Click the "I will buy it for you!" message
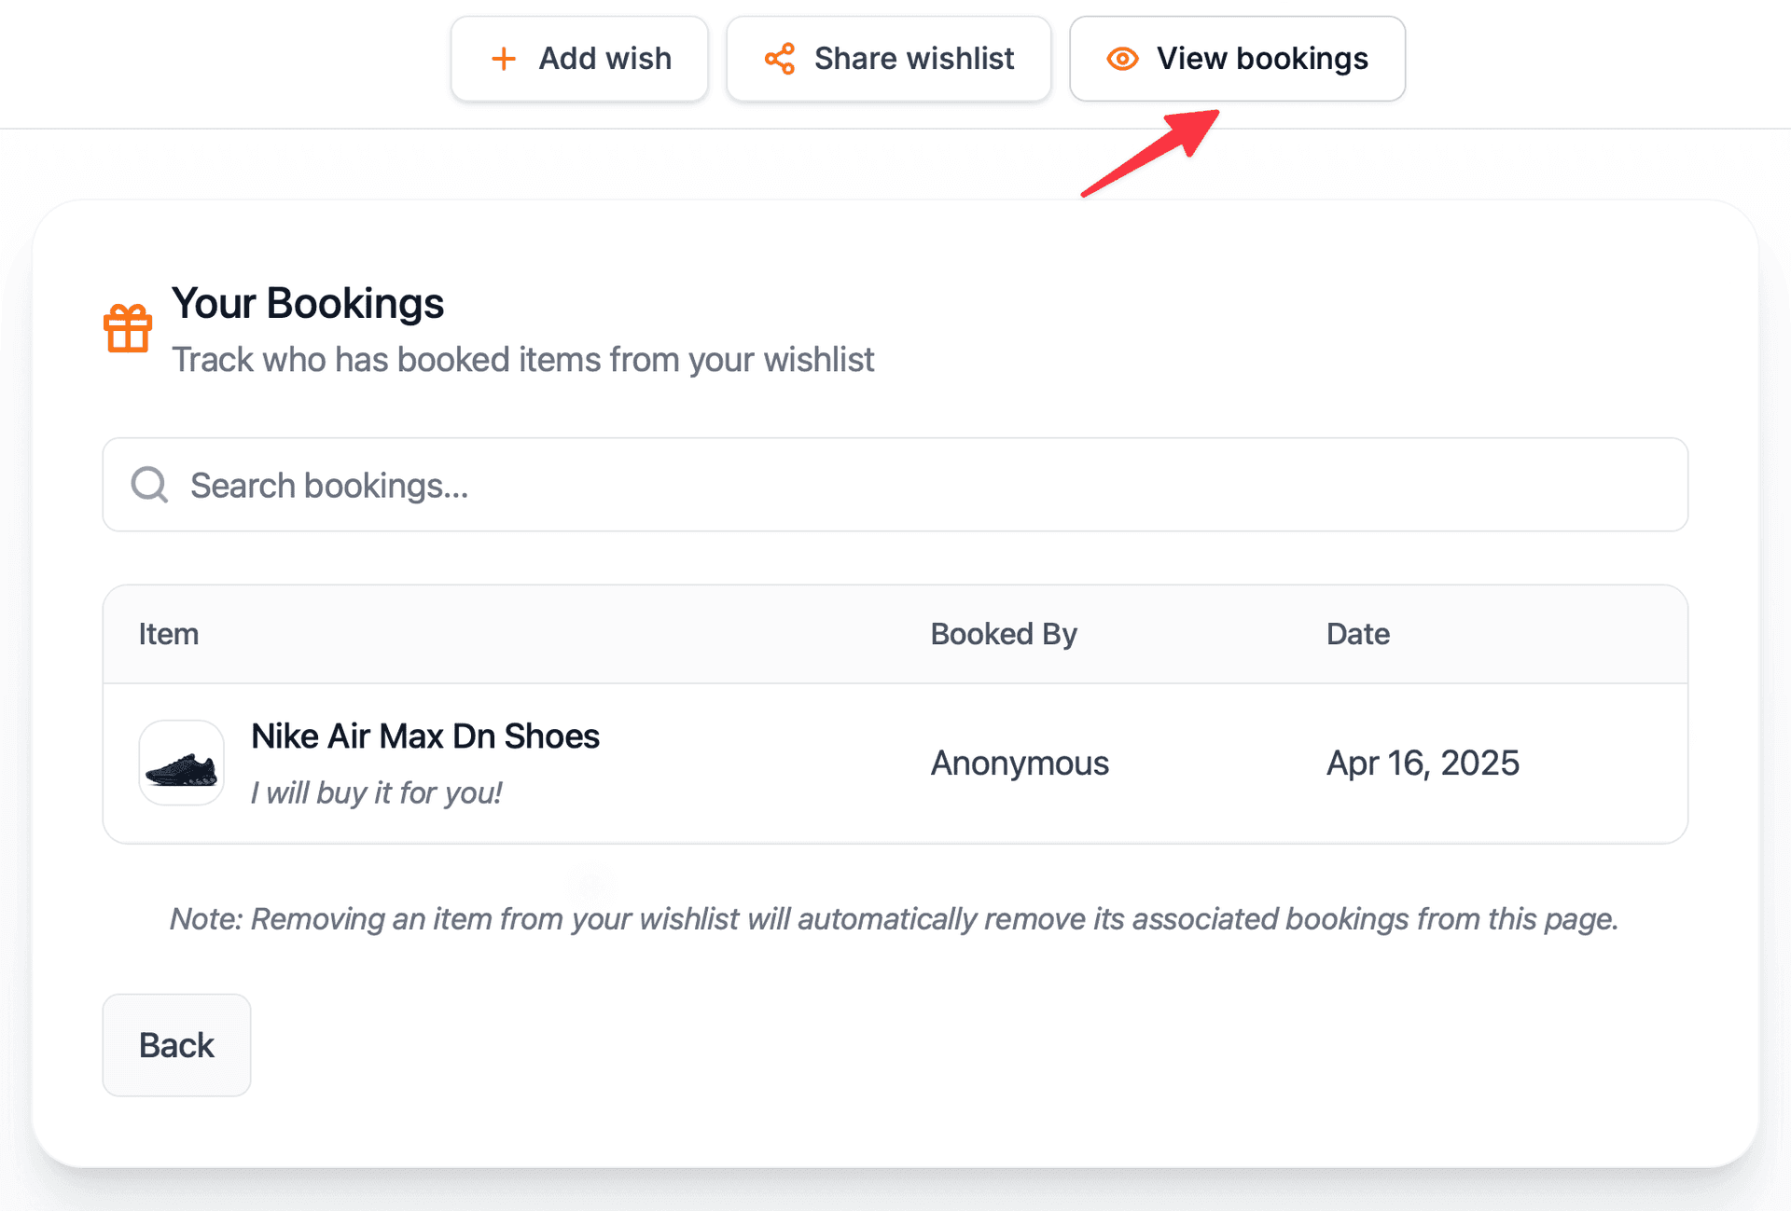This screenshot has height=1211, width=1791. click(376, 792)
